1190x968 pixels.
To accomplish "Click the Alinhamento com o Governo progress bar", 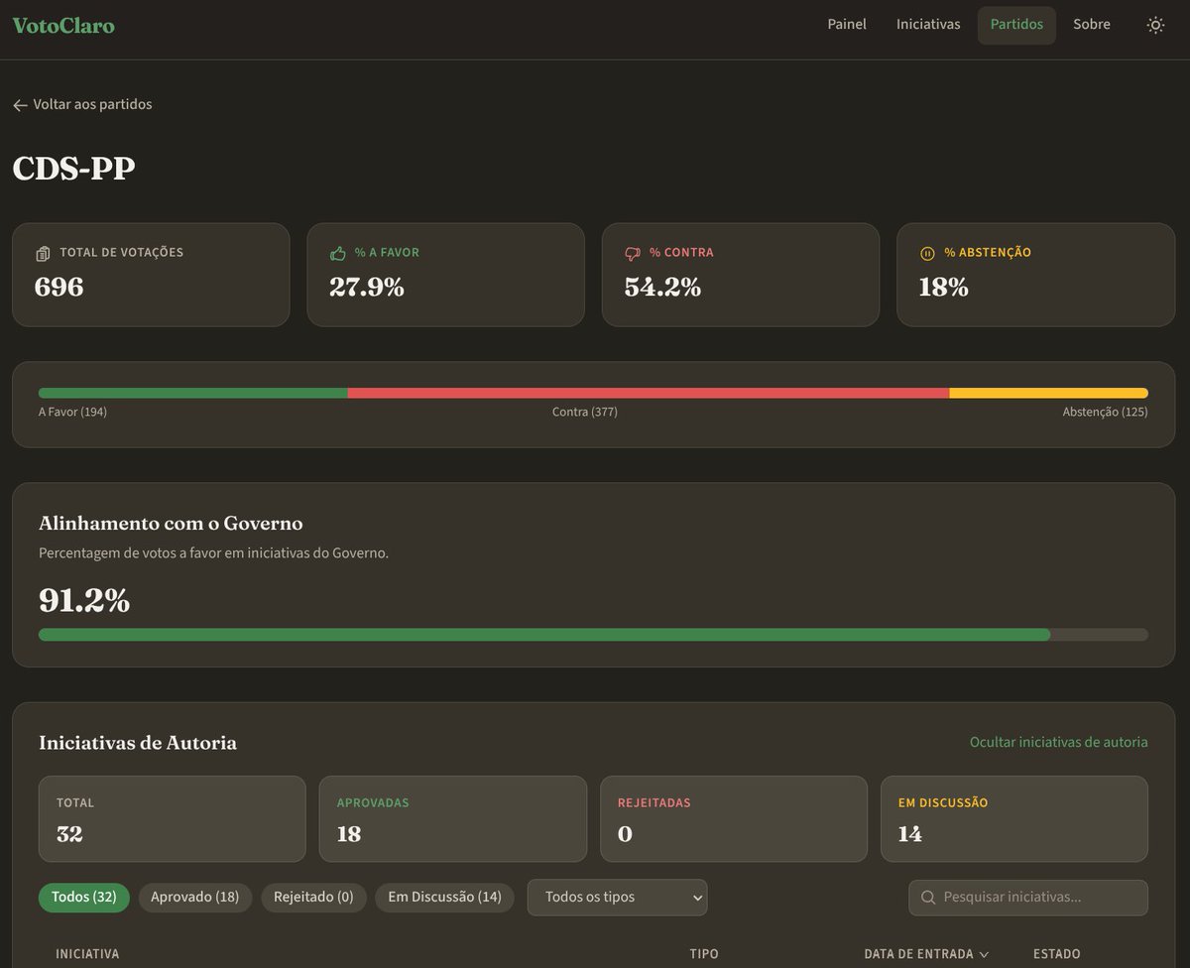I will [x=593, y=635].
